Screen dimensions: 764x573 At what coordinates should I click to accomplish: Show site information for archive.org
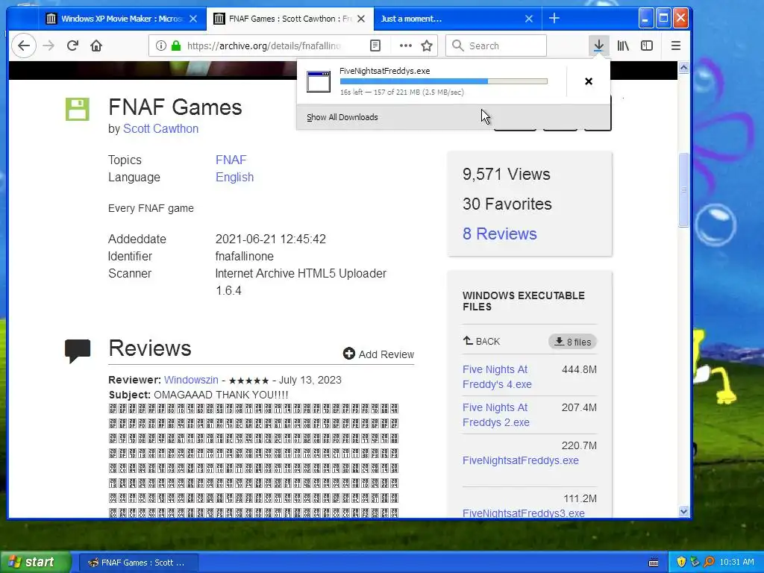click(x=161, y=46)
